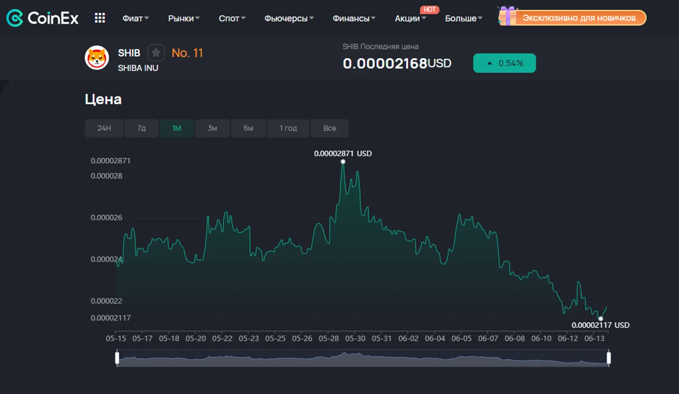Select the 24H chart range
Viewport: 679px width, 394px height.
pyautogui.click(x=104, y=128)
